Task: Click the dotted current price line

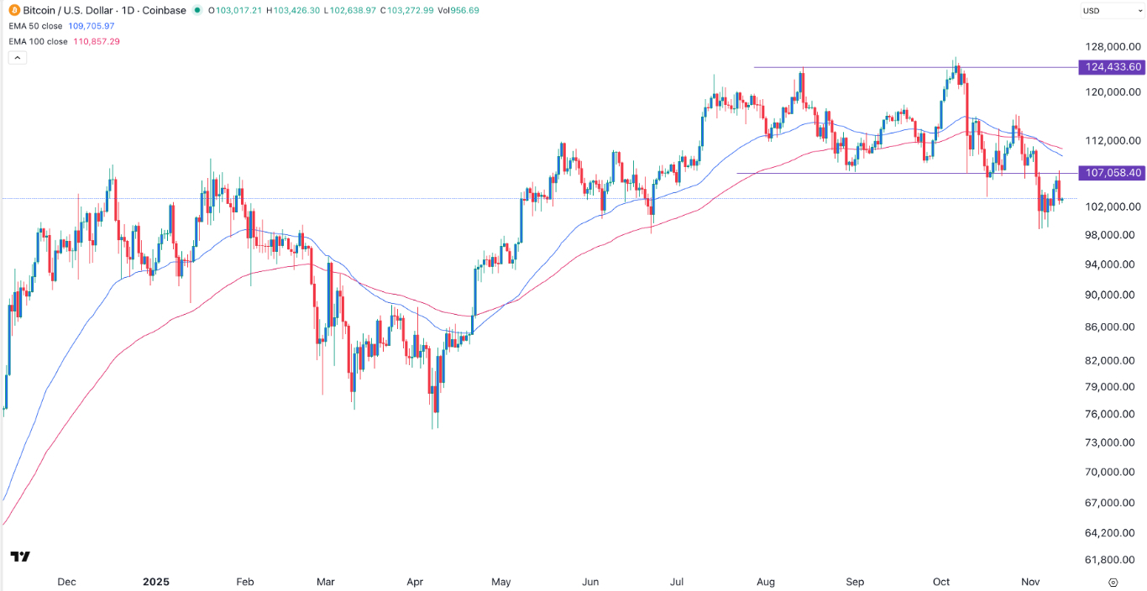Action: pyautogui.click(x=336, y=197)
